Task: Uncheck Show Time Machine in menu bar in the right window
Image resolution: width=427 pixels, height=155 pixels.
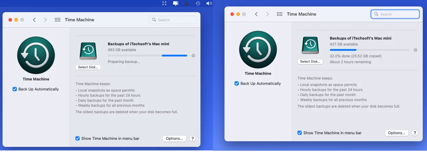Action: (x=300, y=133)
